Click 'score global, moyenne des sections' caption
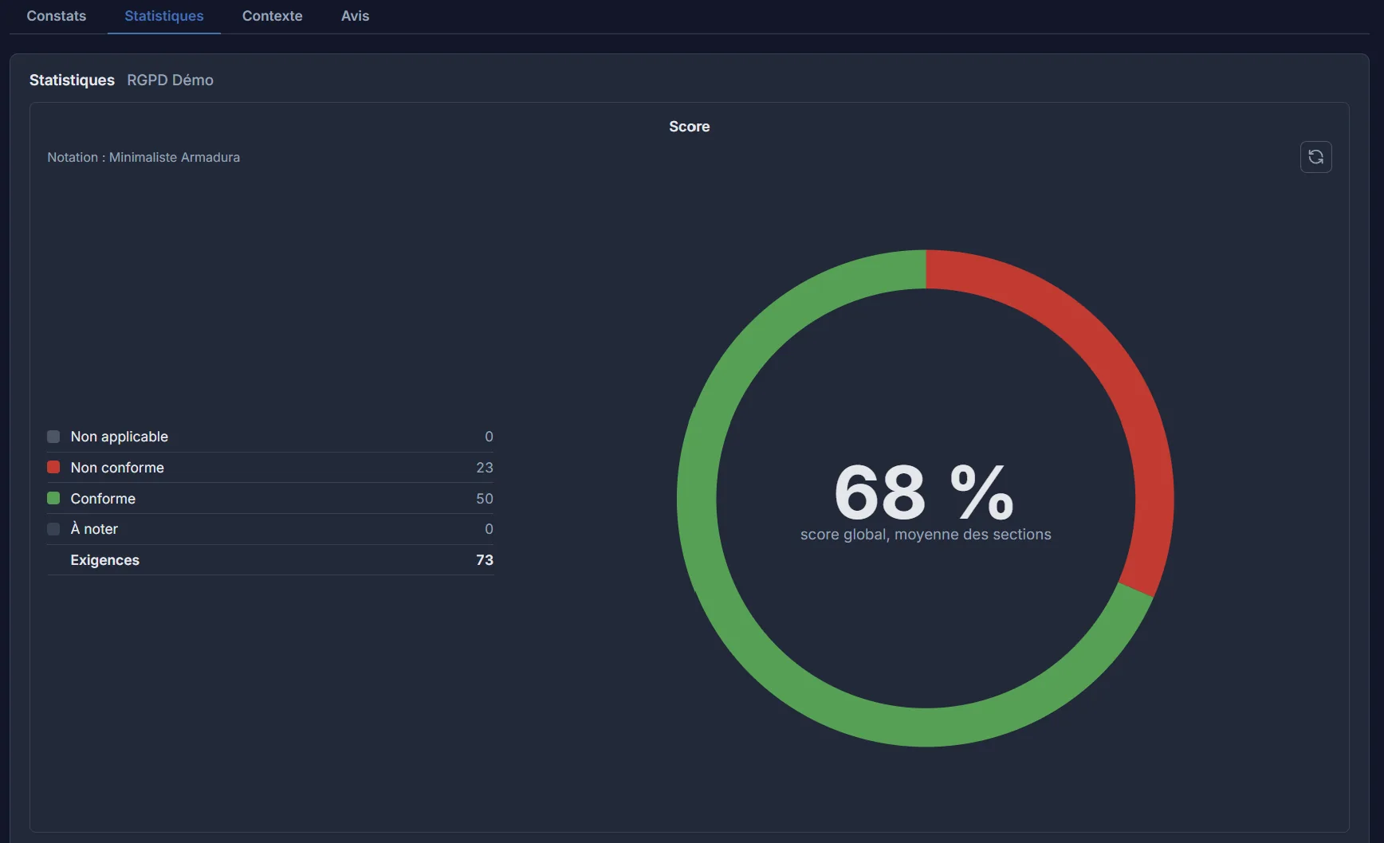 pos(926,535)
